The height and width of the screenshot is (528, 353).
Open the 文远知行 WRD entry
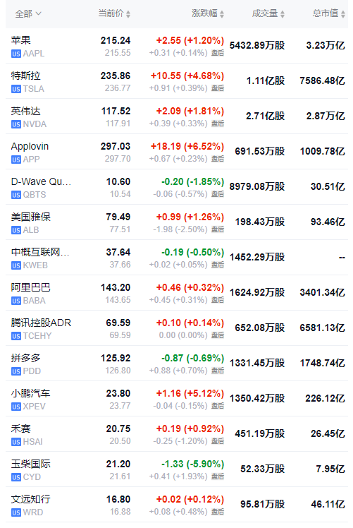(x=177, y=505)
